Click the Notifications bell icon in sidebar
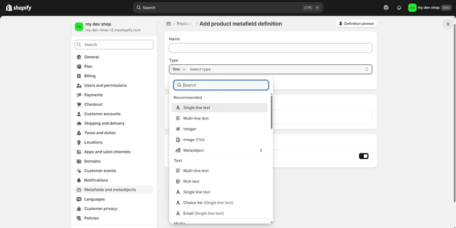456x228 pixels. point(79,180)
